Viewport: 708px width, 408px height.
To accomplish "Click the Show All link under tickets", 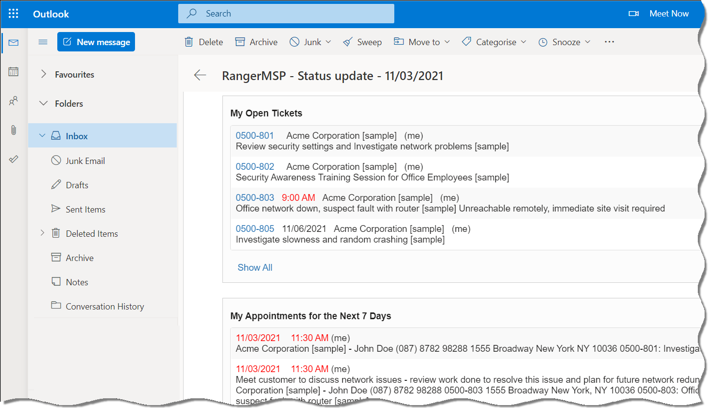I will (x=254, y=267).
